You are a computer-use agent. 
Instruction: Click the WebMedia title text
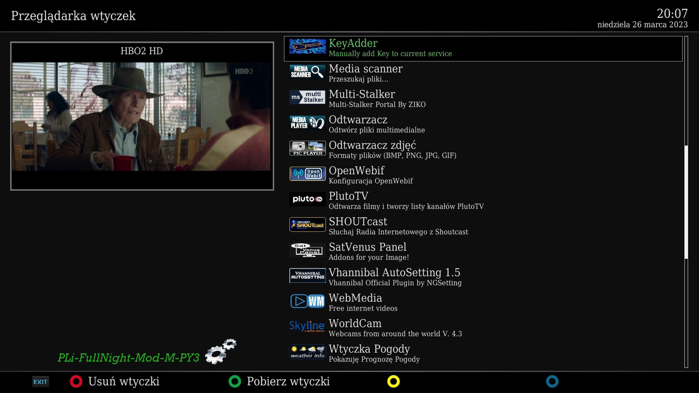(x=356, y=298)
